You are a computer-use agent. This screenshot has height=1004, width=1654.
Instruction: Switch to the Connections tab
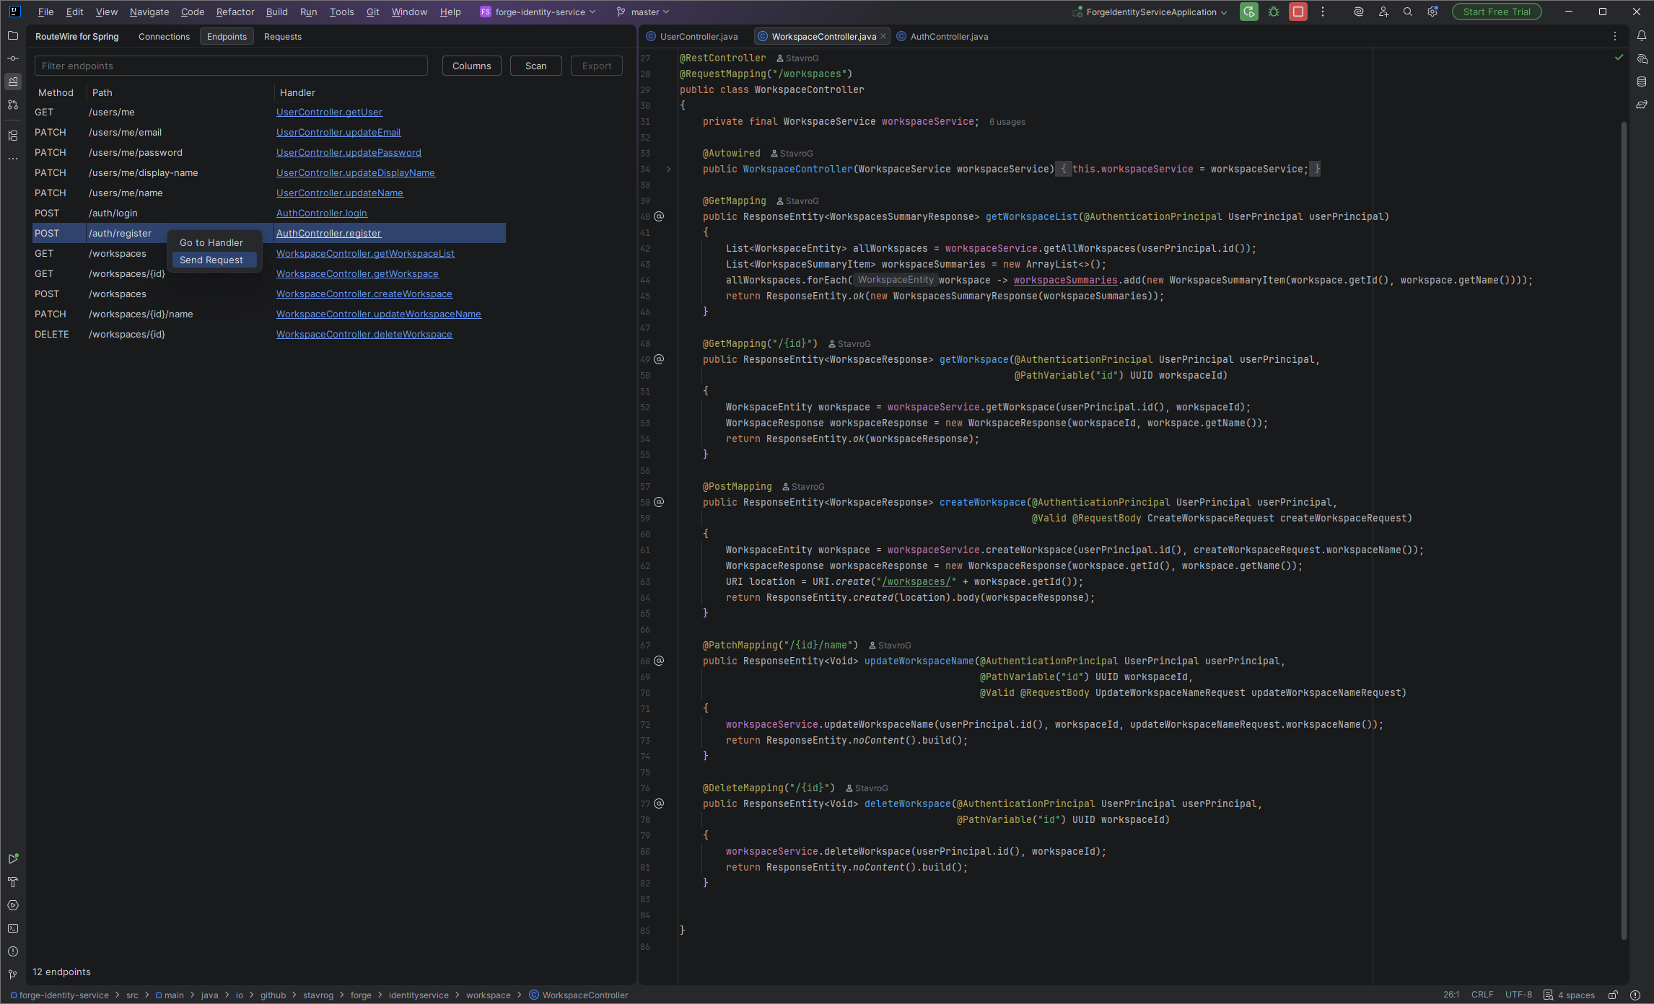tap(164, 36)
